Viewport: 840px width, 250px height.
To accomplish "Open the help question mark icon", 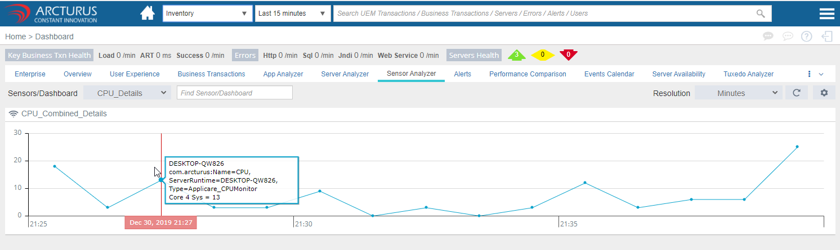I will (806, 37).
